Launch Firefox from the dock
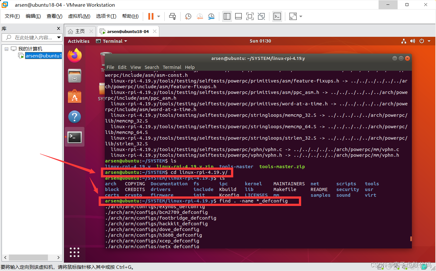This screenshot has height=271, width=436. 75,56
